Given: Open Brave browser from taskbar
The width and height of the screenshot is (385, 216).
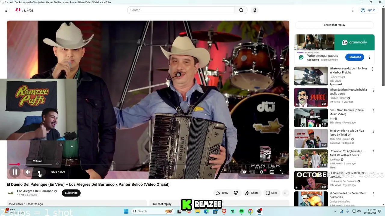Looking at the screenshot, I should [224, 211].
